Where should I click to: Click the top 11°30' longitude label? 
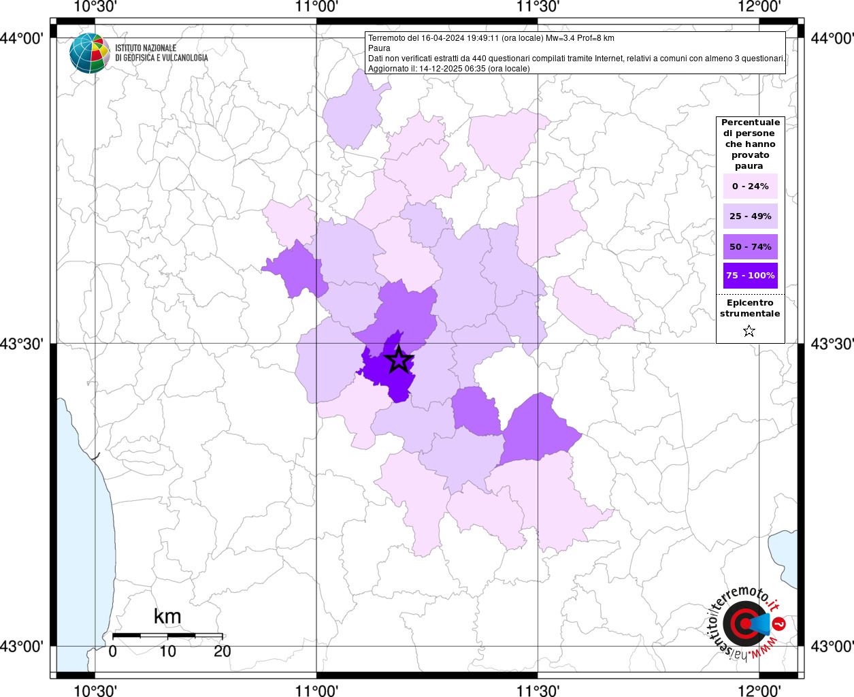(x=538, y=7)
